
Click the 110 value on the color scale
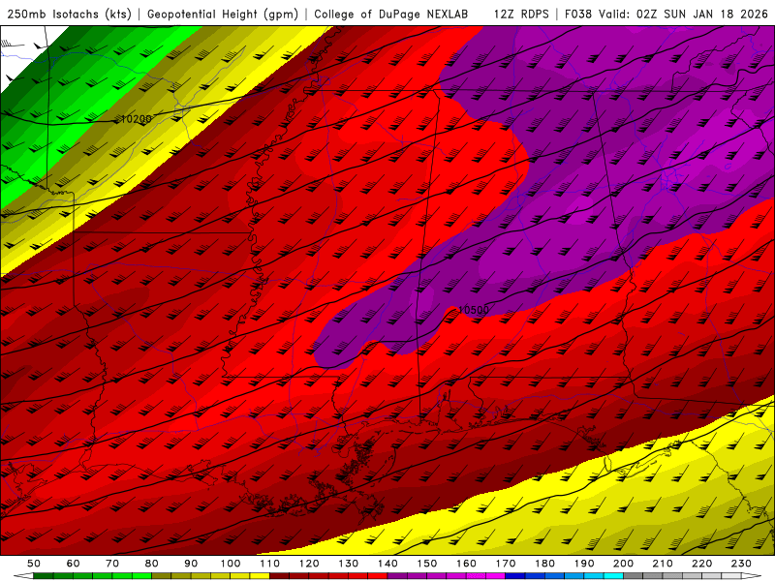coord(270,564)
